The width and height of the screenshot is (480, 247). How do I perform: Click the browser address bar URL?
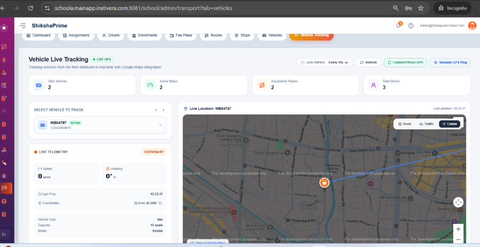pyautogui.click(x=143, y=8)
